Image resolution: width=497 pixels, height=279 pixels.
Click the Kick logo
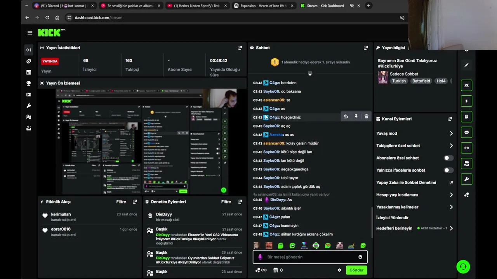pos(51,33)
